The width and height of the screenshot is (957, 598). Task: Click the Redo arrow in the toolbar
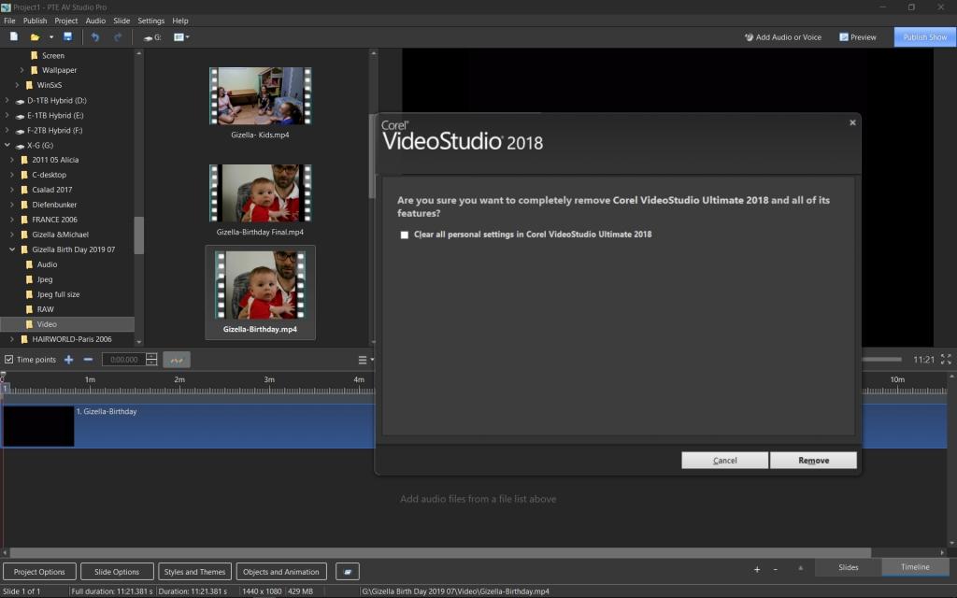118,37
